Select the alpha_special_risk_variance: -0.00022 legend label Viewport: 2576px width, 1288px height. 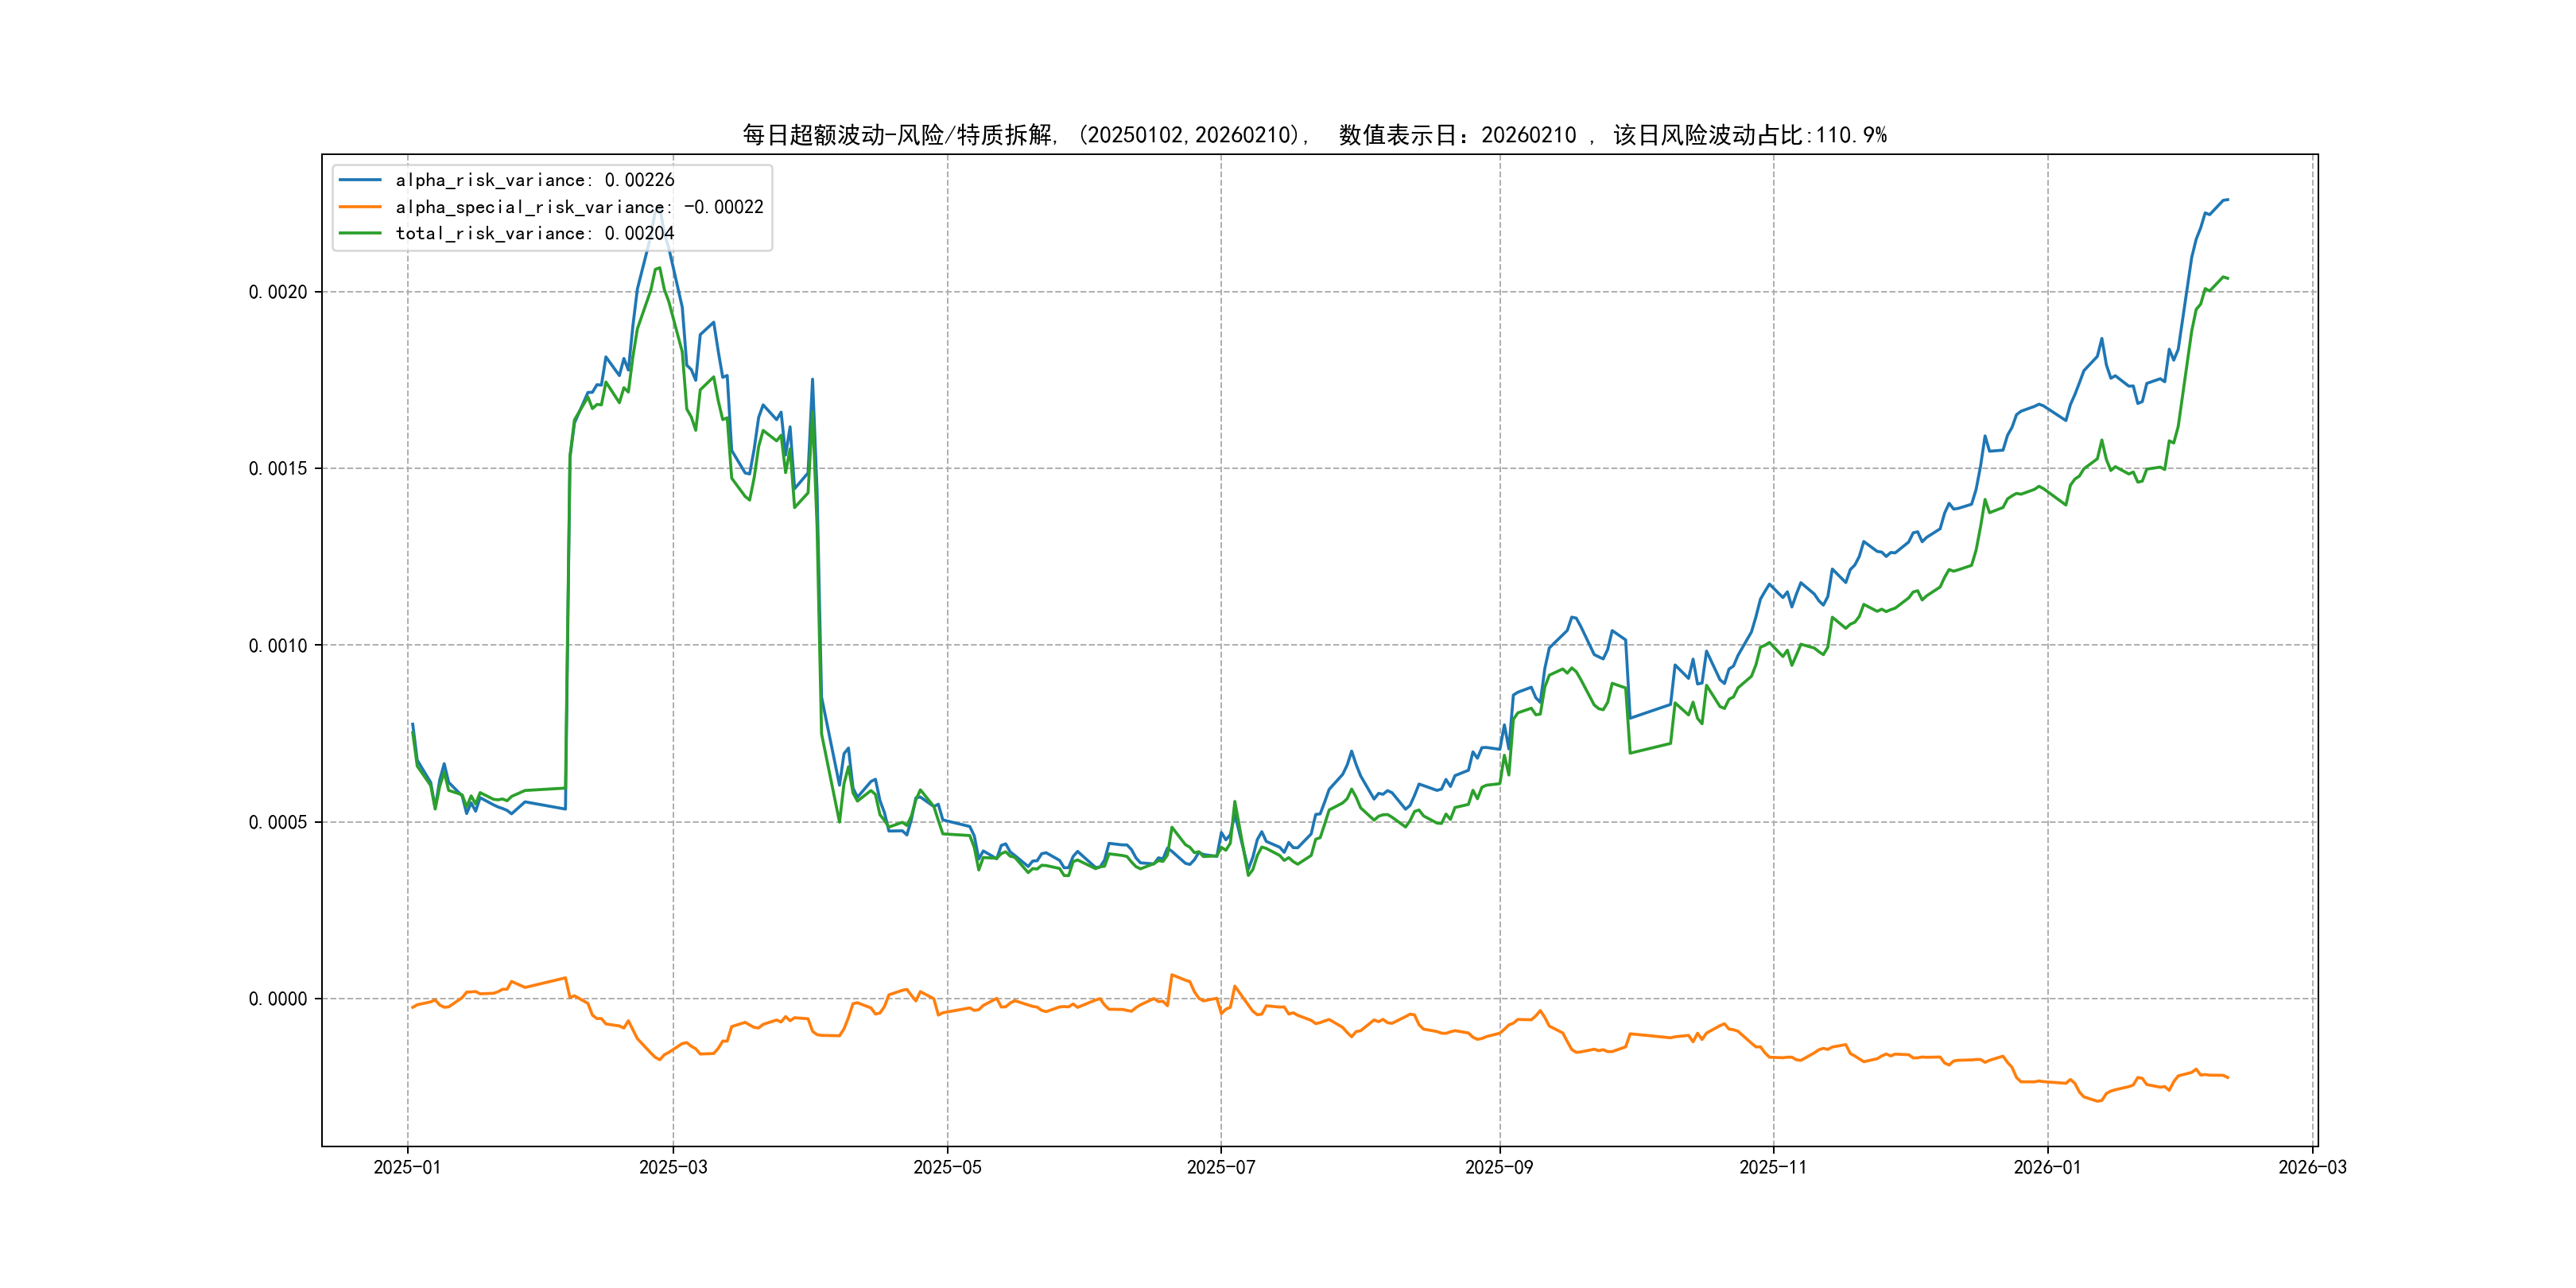pos(579,207)
